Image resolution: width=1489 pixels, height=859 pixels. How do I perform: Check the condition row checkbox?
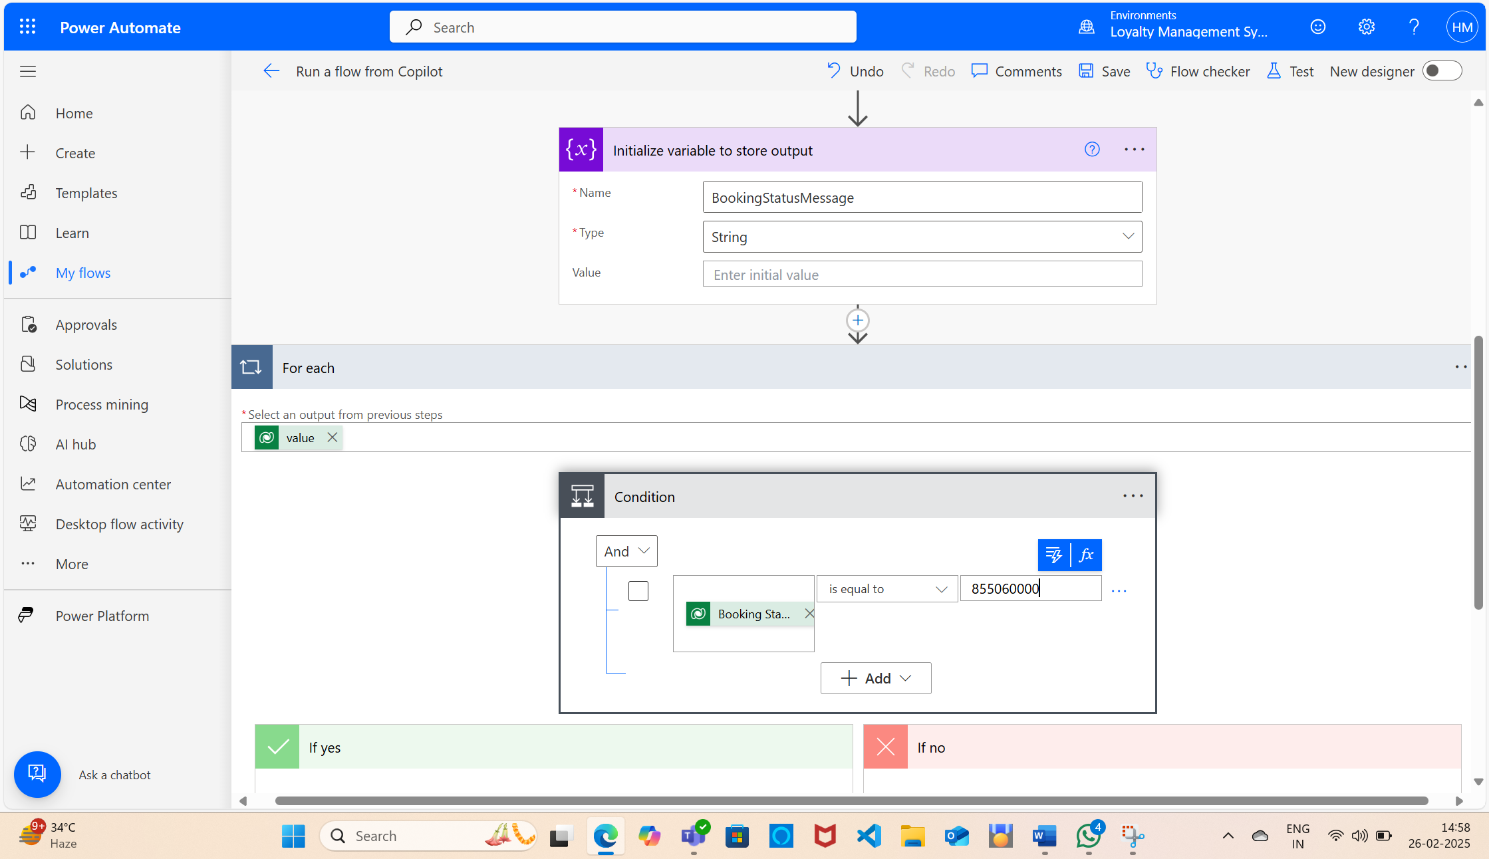[x=638, y=590]
